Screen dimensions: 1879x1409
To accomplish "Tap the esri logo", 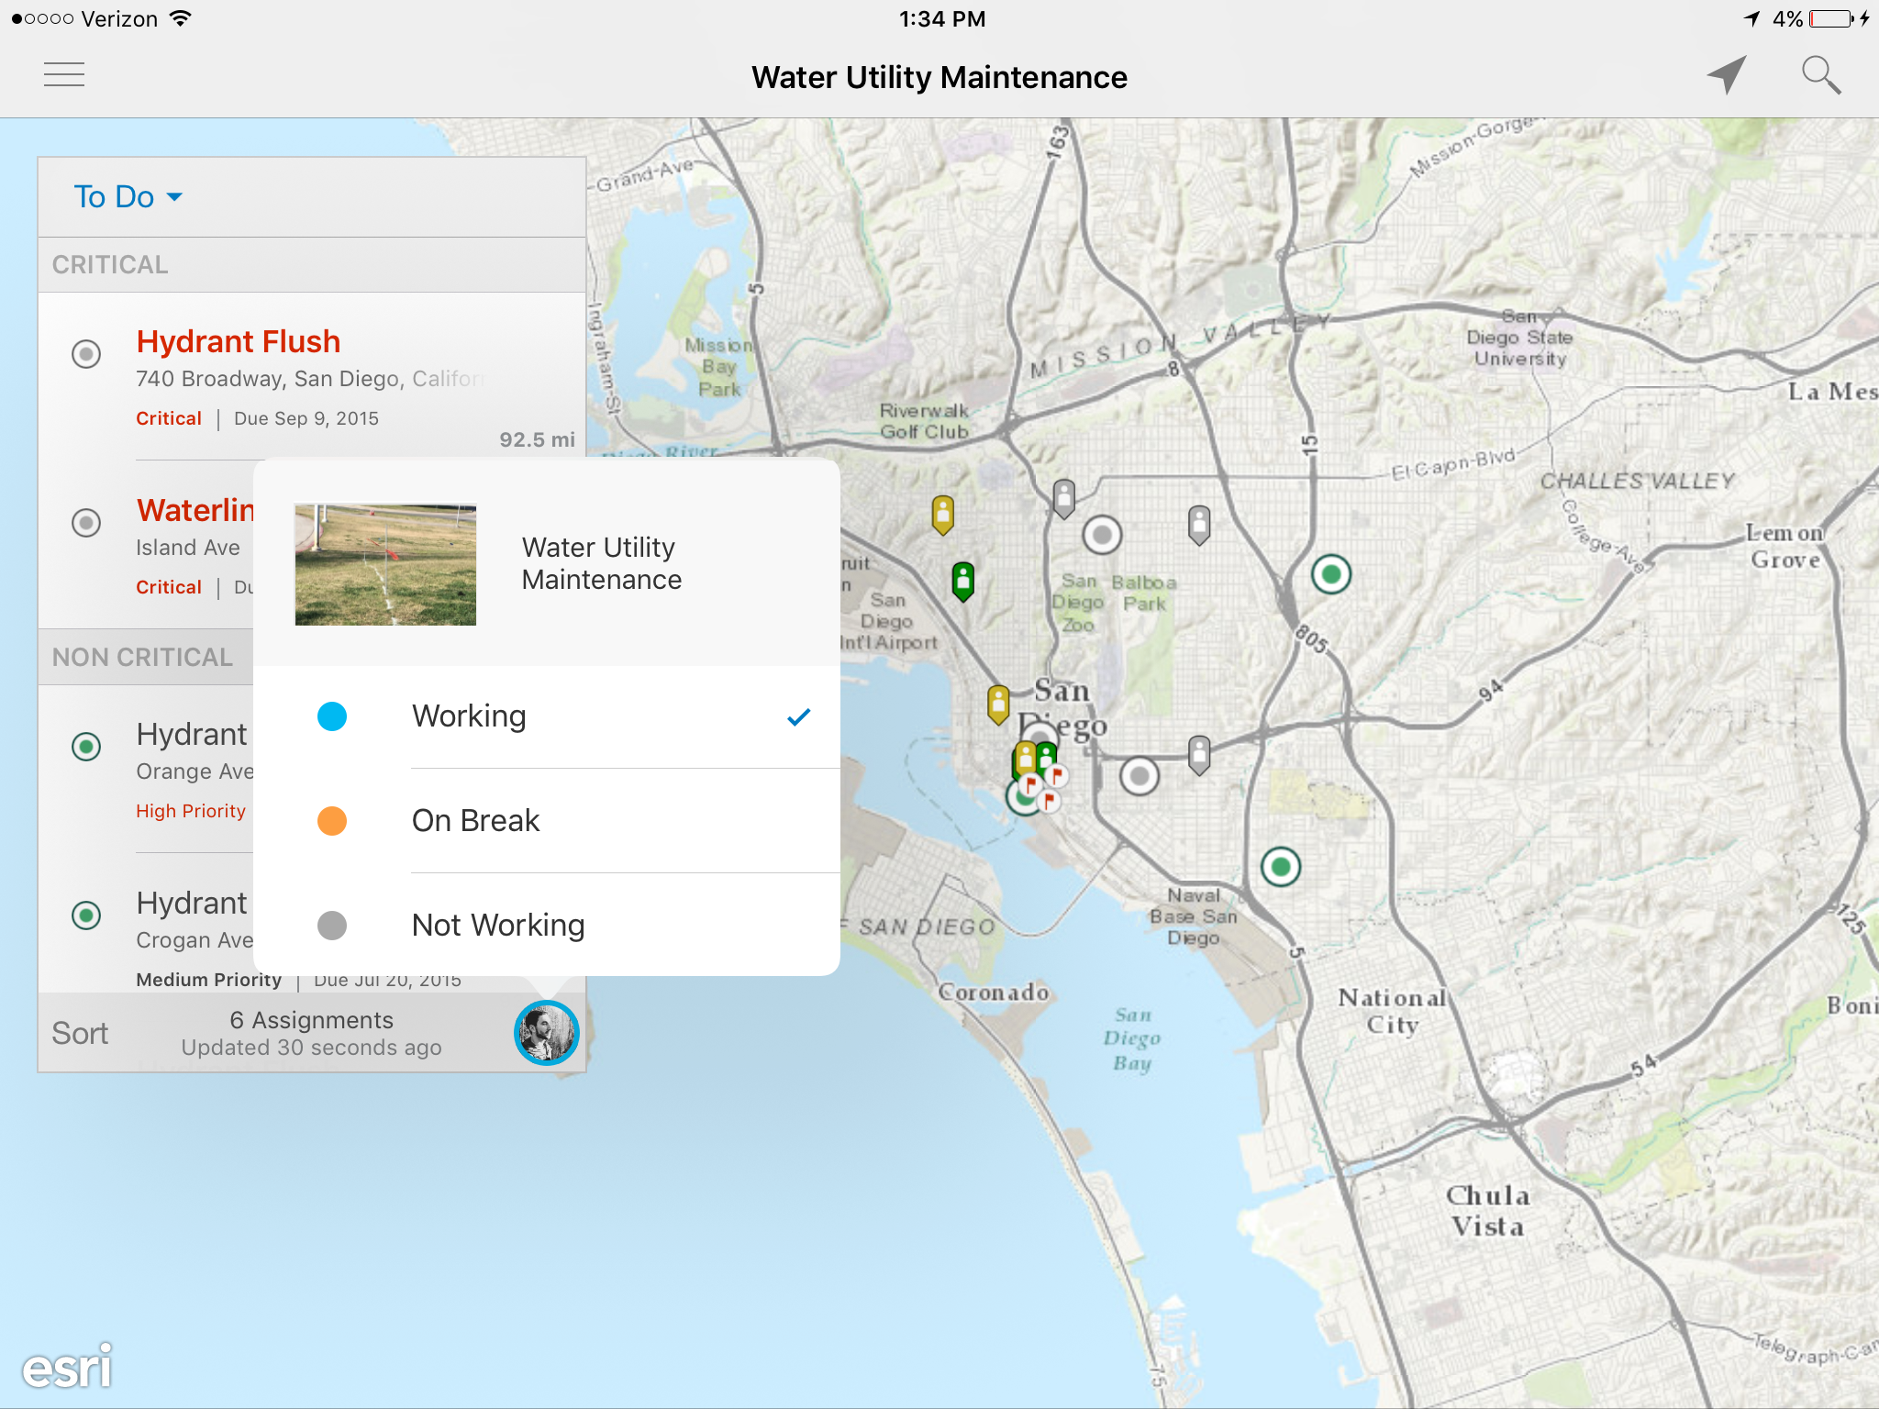I will (68, 1367).
